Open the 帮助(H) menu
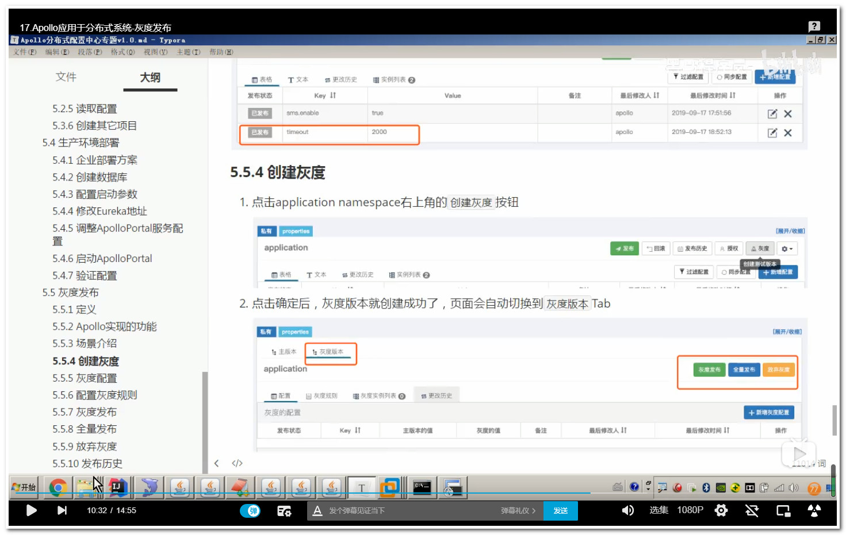This screenshot has height=535, width=846. pyautogui.click(x=221, y=52)
